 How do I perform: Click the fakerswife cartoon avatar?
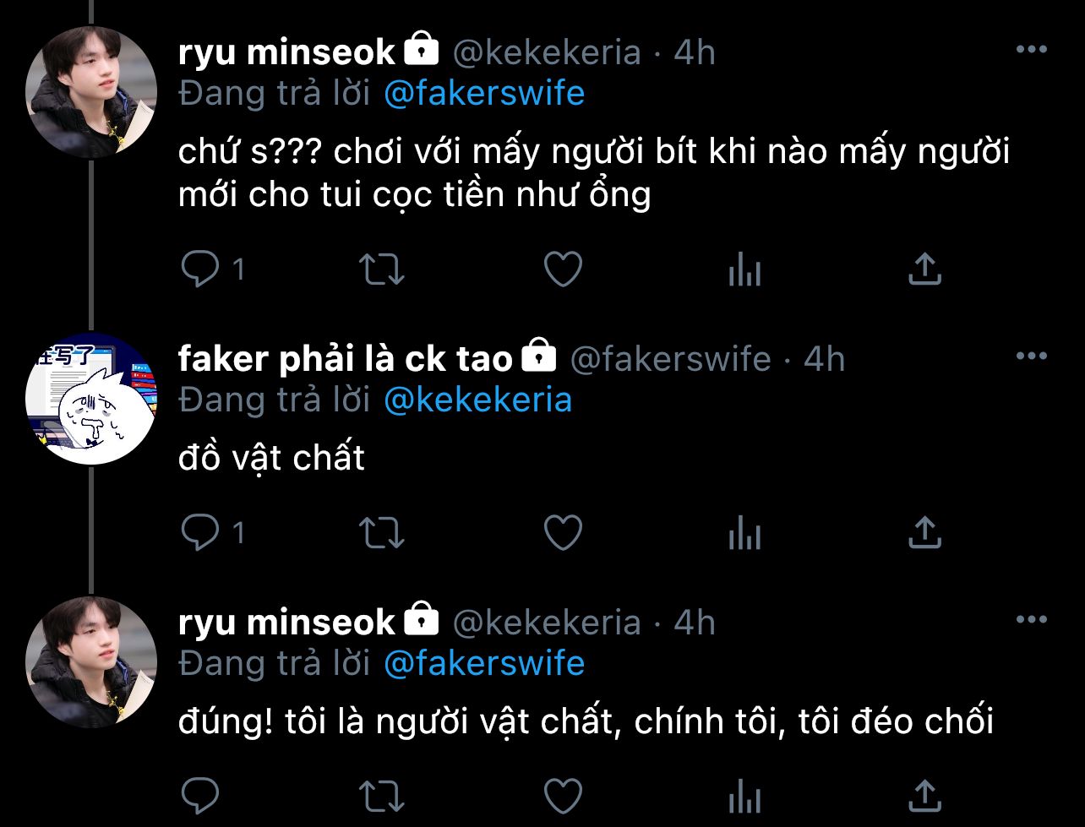click(91, 399)
